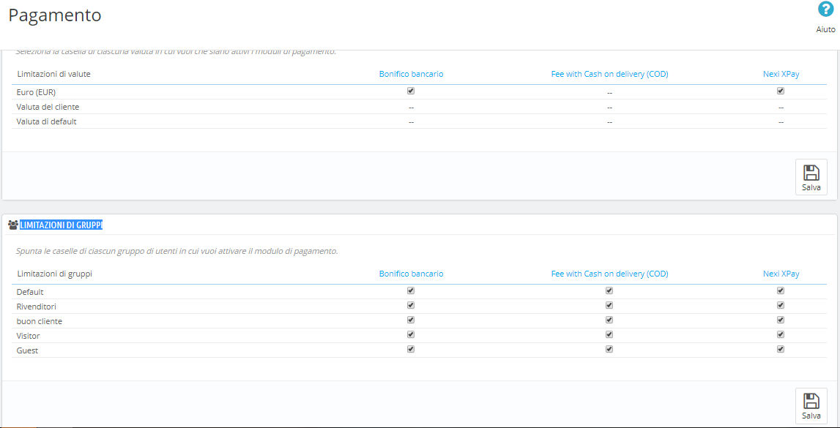Image resolution: width=840 pixels, height=428 pixels.
Task: Uncheck Euro (EUR) for Bonifico bancario
Action: tap(411, 91)
